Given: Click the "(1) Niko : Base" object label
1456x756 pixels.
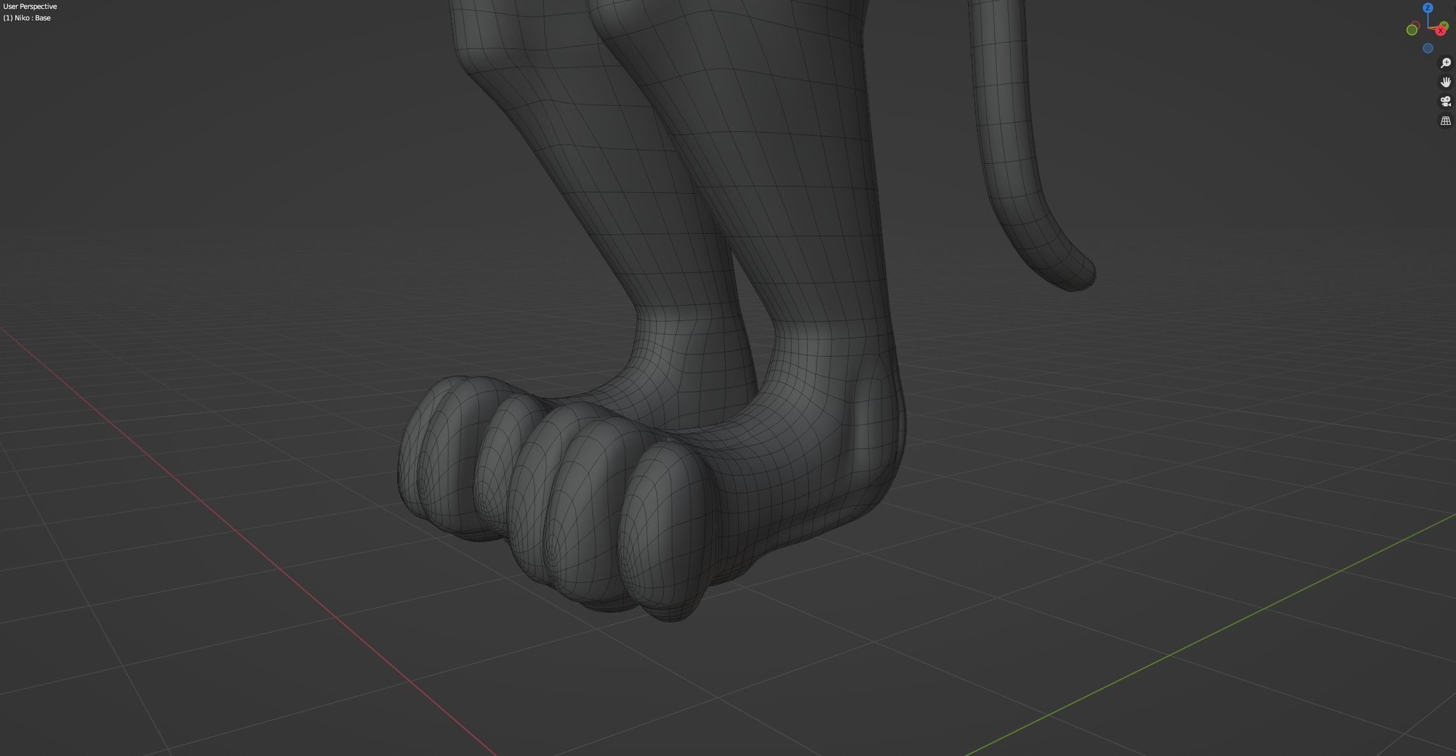Looking at the screenshot, I should [x=27, y=18].
